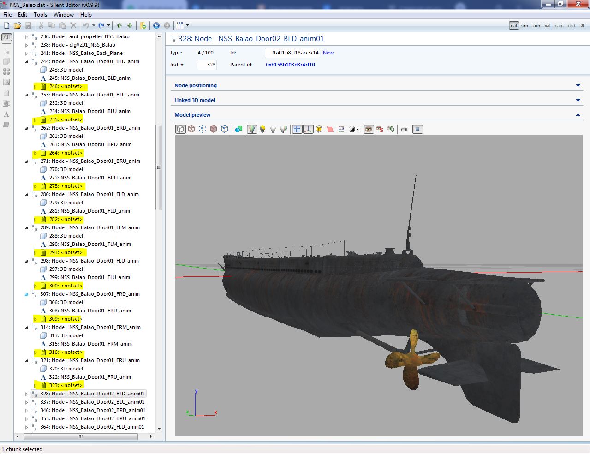
Task: Click the yellow light bulb icon
Action: click(262, 129)
